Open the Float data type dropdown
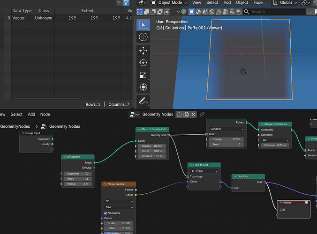Viewport: 317px width, 234px height. (x=204, y=171)
